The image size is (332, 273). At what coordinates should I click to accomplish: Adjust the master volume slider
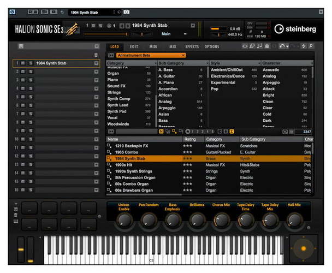pyautogui.click(x=218, y=28)
